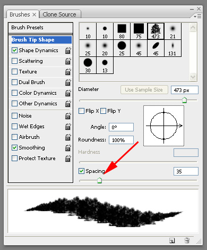
Task: Switch to the Clone Source tab
Action: coord(60,14)
